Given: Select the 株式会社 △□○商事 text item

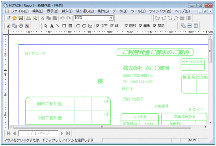Looking at the screenshot, I should (x=146, y=68).
